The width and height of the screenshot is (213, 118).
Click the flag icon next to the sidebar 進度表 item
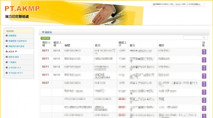pos(16,51)
